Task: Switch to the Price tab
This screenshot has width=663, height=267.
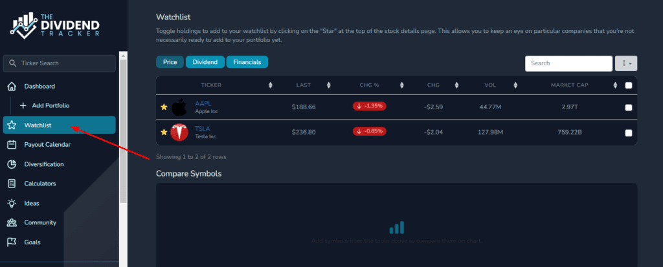Action: [170, 62]
